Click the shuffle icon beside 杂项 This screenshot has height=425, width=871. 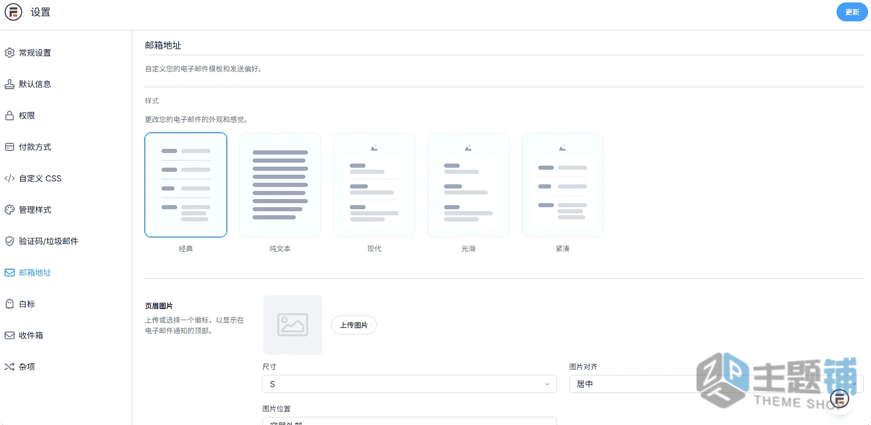coord(10,367)
